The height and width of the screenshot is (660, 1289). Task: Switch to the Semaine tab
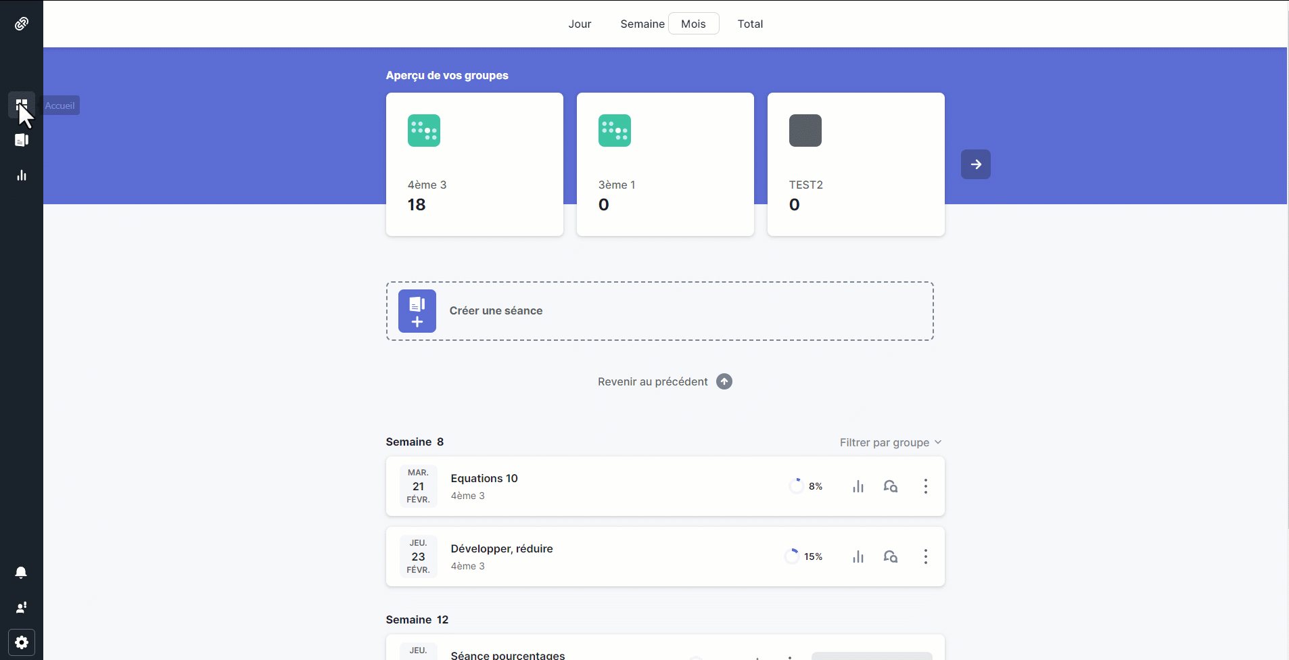point(642,24)
